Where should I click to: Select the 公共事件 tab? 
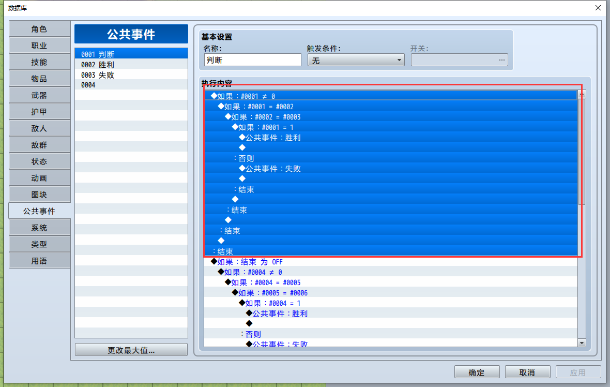[39, 211]
